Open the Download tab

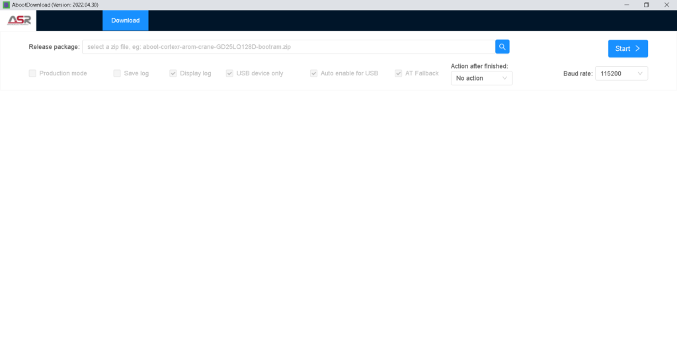pos(125,20)
